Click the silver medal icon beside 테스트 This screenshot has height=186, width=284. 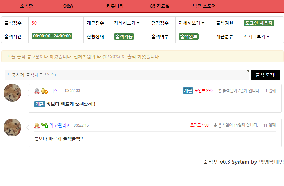[37, 91]
